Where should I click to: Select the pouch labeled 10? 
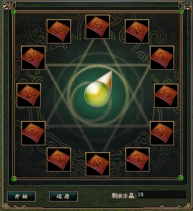[x=137, y=31]
